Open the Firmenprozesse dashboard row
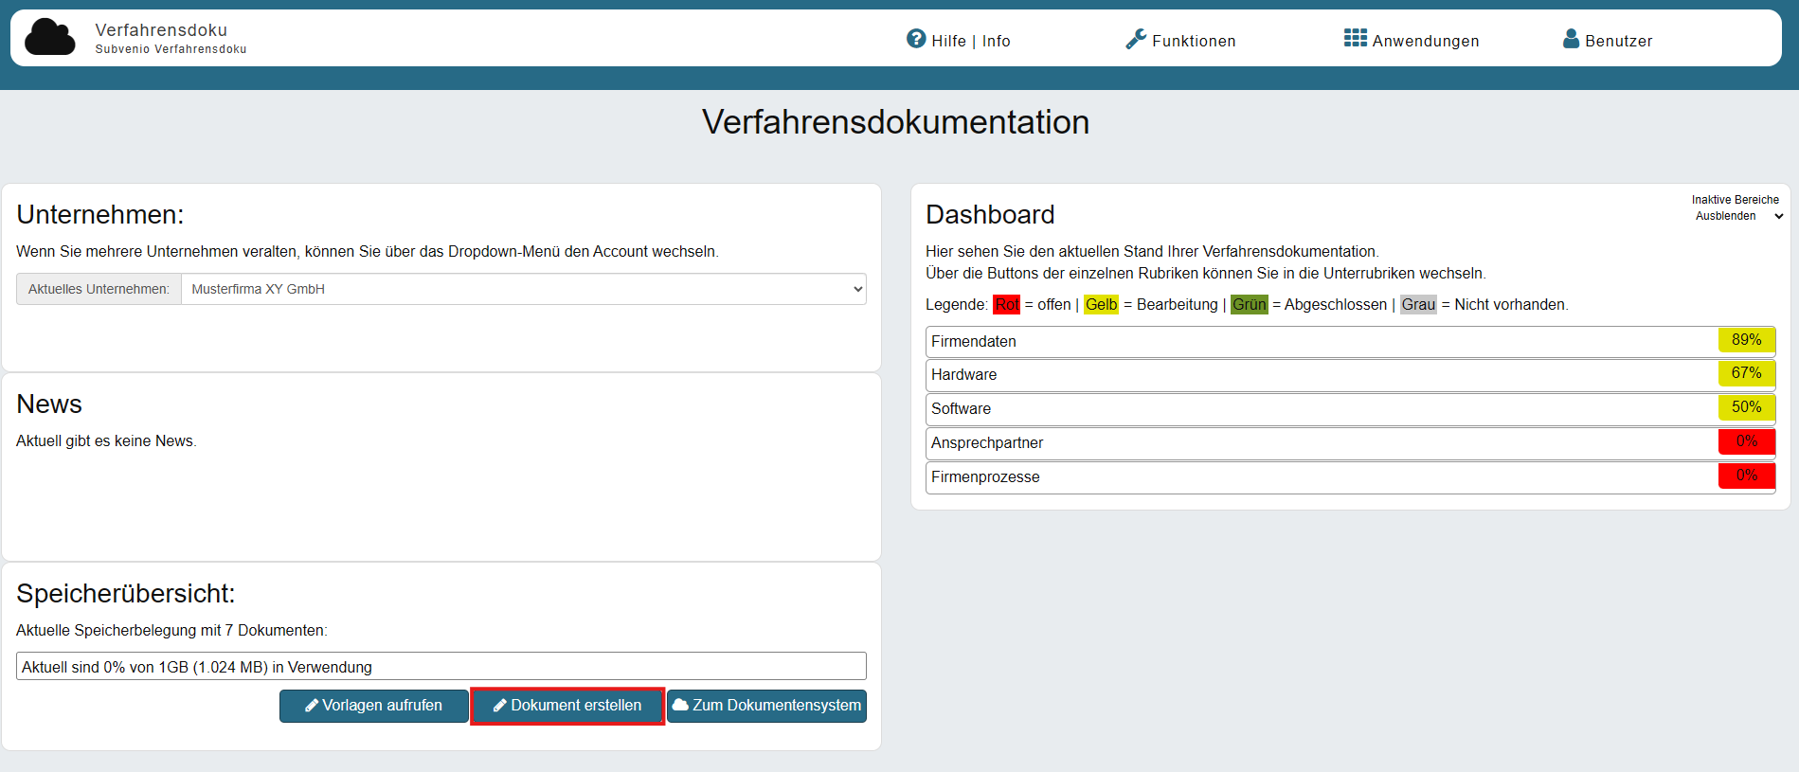Image resolution: width=1799 pixels, height=772 pixels. (x=1351, y=478)
